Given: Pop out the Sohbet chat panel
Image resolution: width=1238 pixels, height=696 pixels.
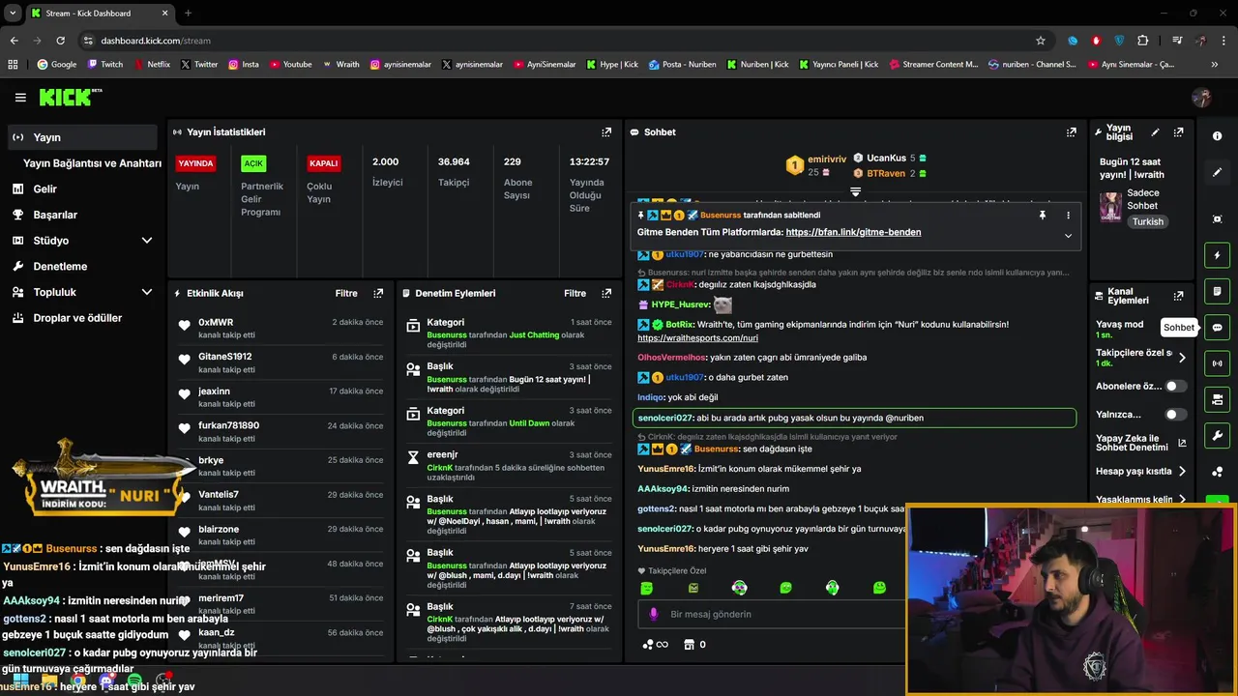Looking at the screenshot, I should pyautogui.click(x=1072, y=132).
